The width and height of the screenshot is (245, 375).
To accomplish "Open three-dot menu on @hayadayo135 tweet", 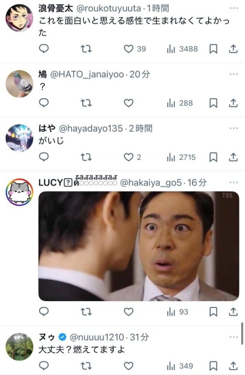I will 234,128.
